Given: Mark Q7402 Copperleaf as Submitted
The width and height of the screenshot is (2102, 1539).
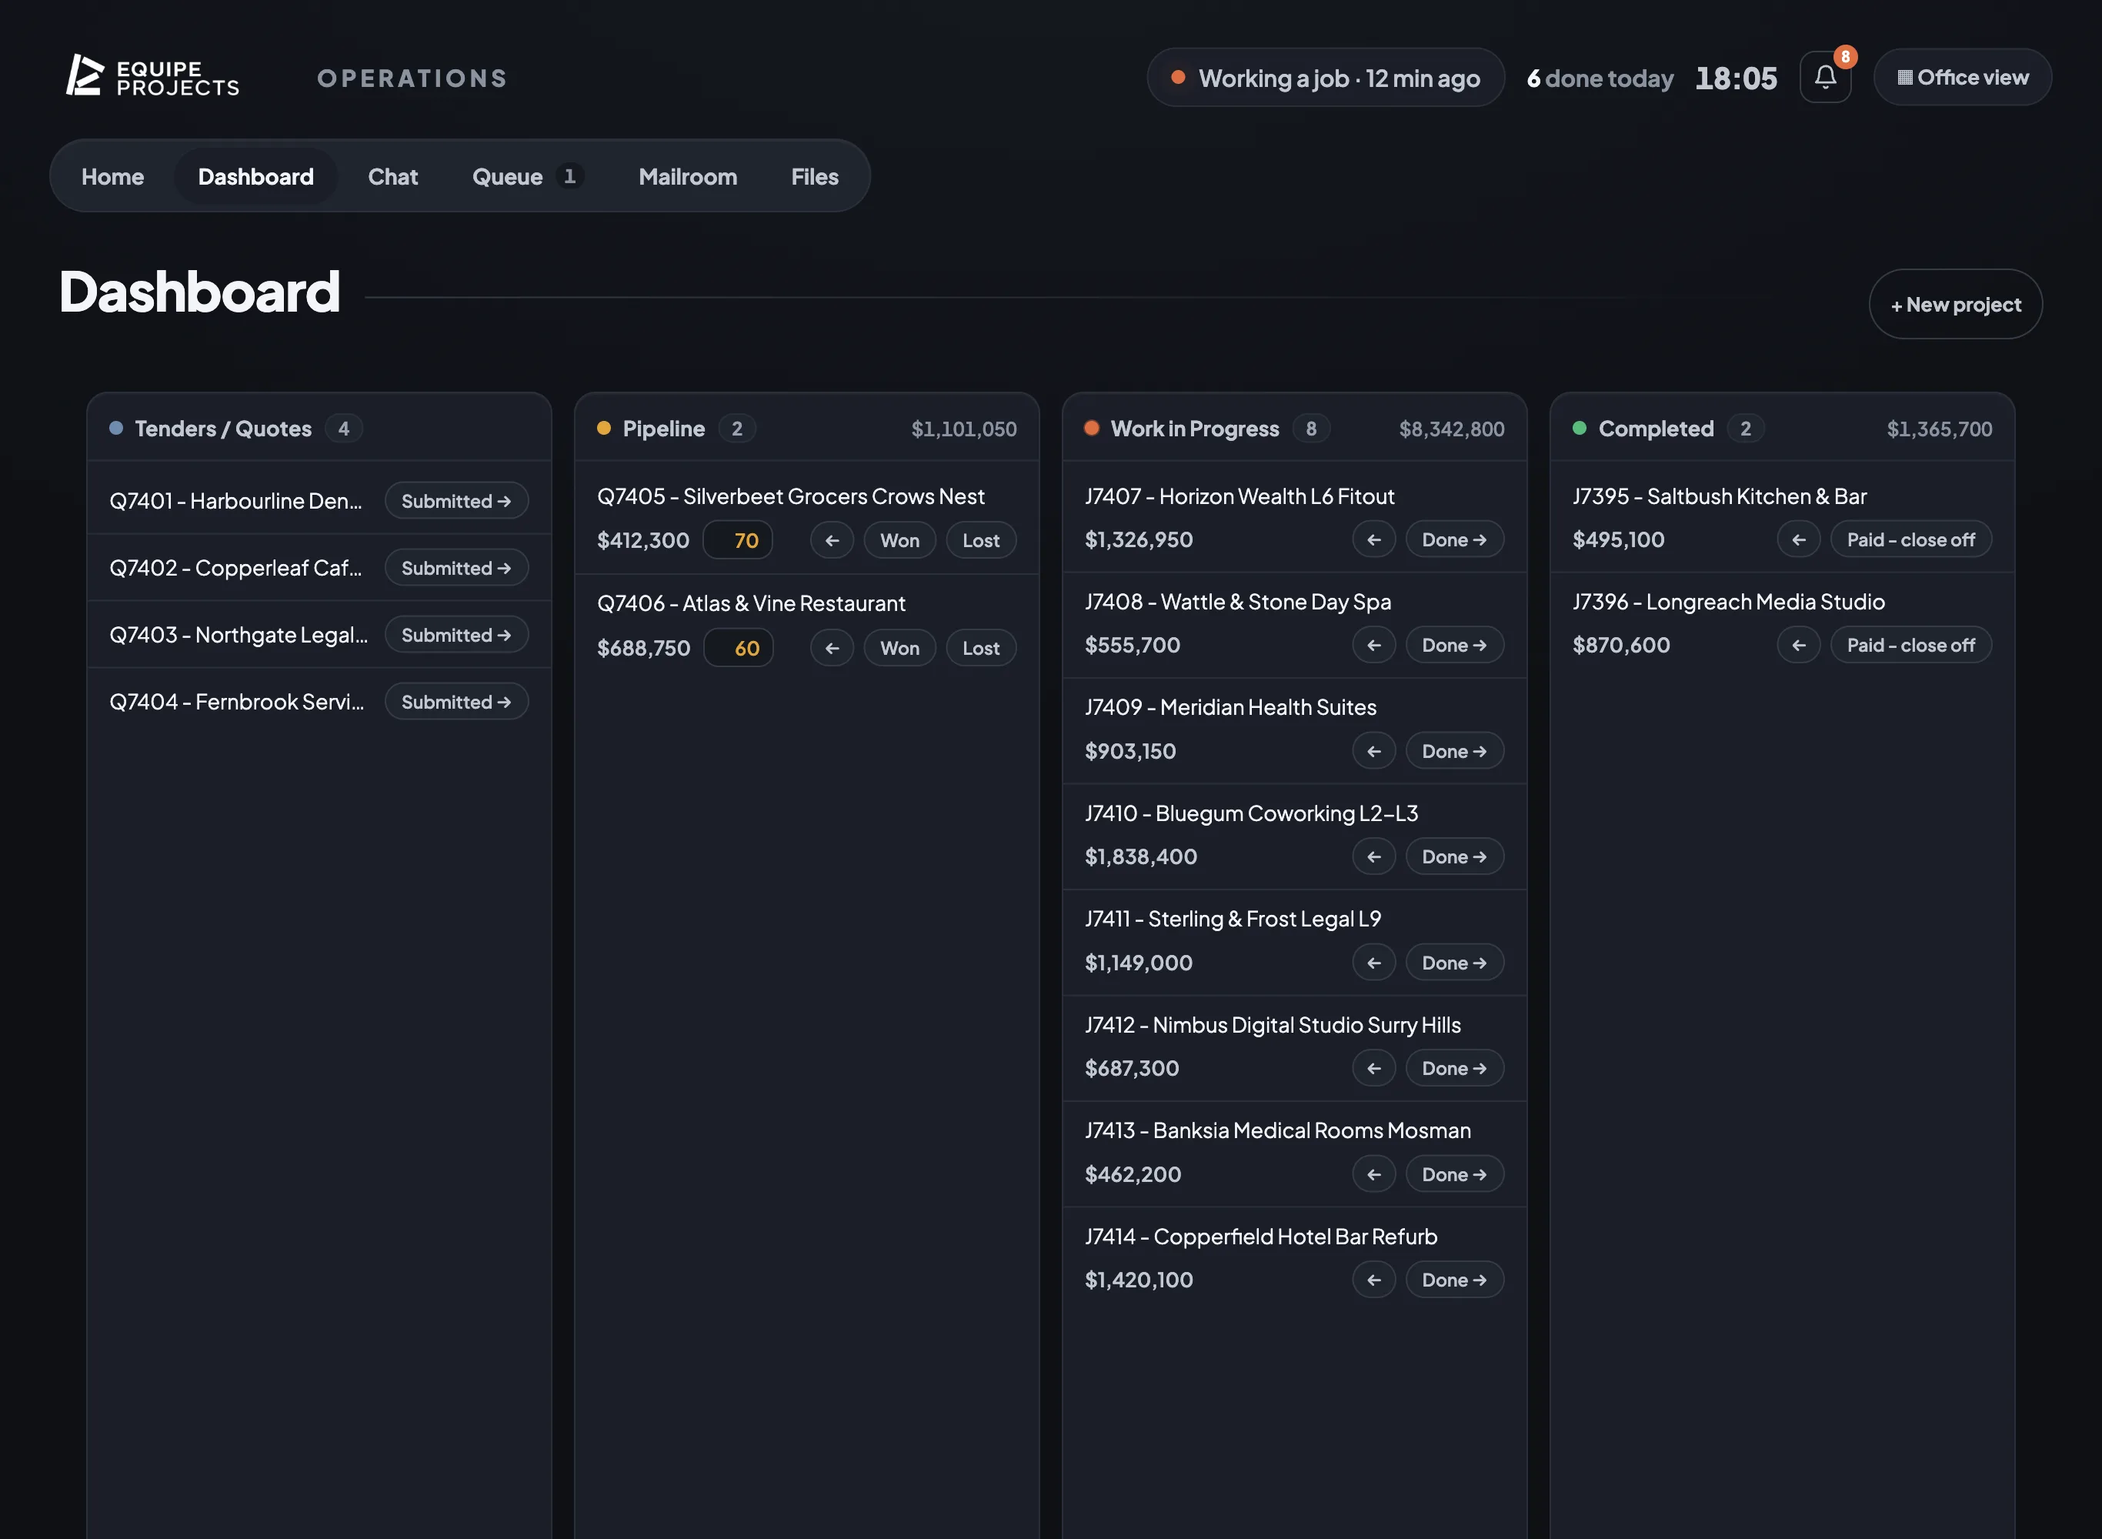Looking at the screenshot, I should [x=456, y=567].
